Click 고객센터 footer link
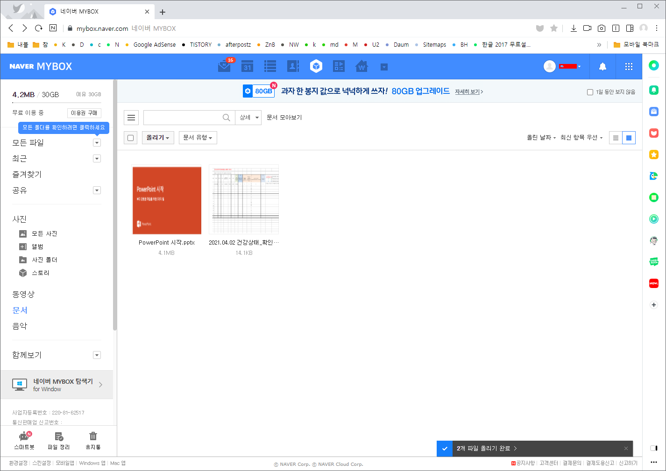This screenshot has height=471, width=666. (549, 463)
